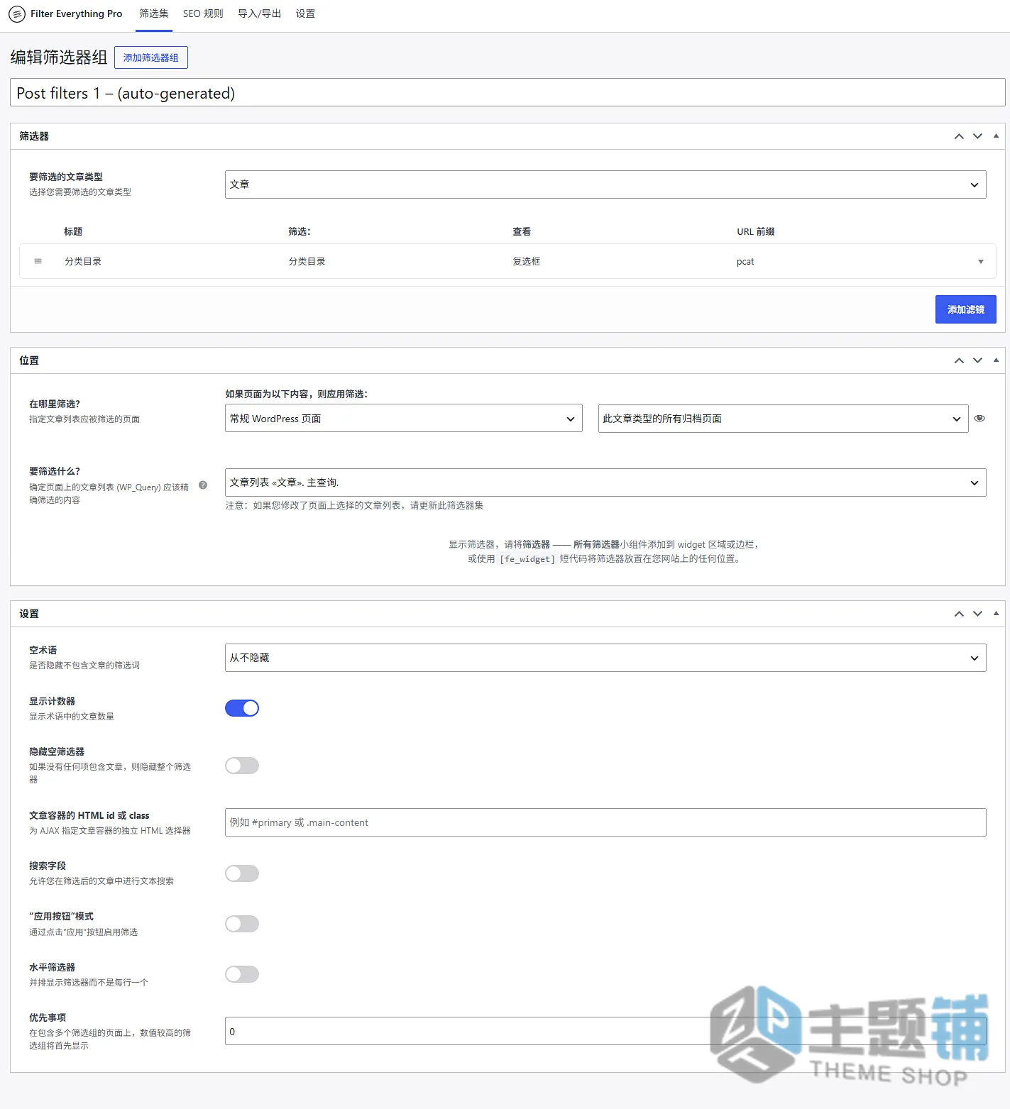This screenshot has width=1010, height=1109.
Task: Click the HTML id 或 class input field
Action: pyautogui.click(x=605, y=822)
